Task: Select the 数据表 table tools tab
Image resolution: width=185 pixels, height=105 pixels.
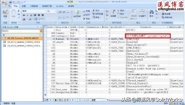Action: 71,6
